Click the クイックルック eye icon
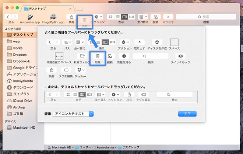The height and width of the screenshot is (154, 243). click(x=180, y=56)
